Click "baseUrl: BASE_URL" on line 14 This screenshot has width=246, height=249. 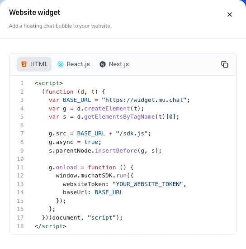pos(93,192)
